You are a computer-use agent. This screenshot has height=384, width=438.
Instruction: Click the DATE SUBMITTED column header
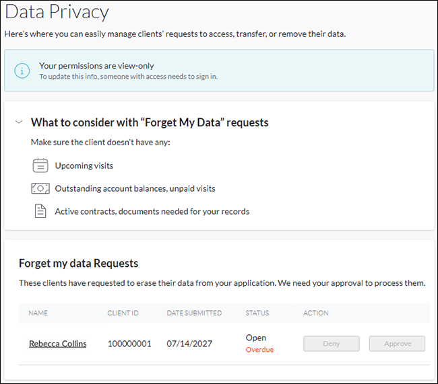pos(194,313)
